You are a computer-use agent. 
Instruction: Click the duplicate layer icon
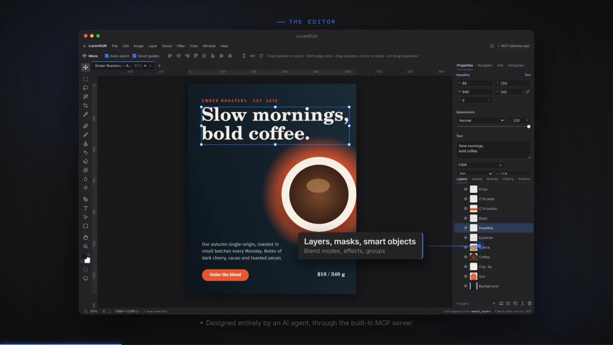[515, 303]
